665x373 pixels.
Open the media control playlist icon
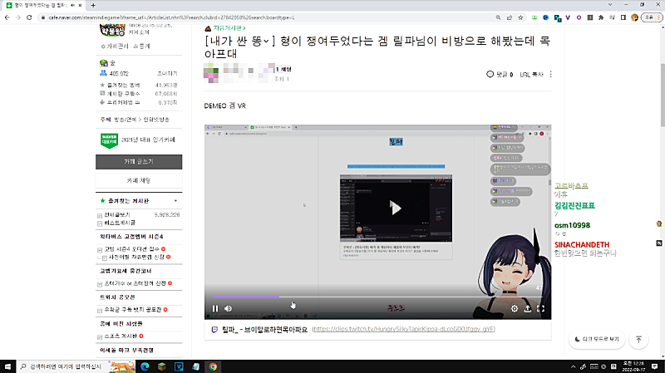(x=612, y=17)
